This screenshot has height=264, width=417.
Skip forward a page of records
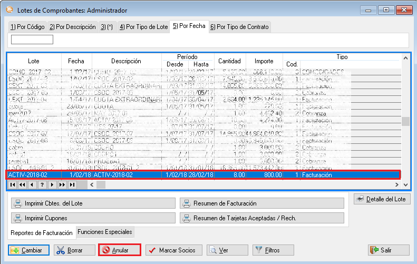(62, 185)
